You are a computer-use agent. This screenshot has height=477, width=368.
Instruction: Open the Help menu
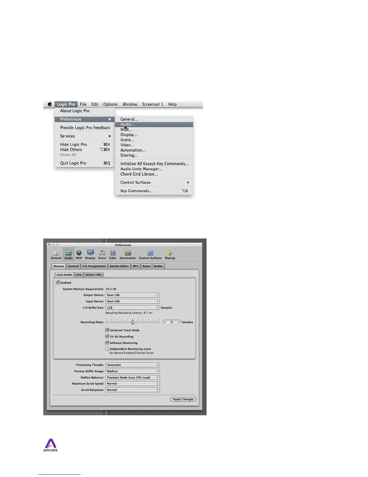point(172,104)
